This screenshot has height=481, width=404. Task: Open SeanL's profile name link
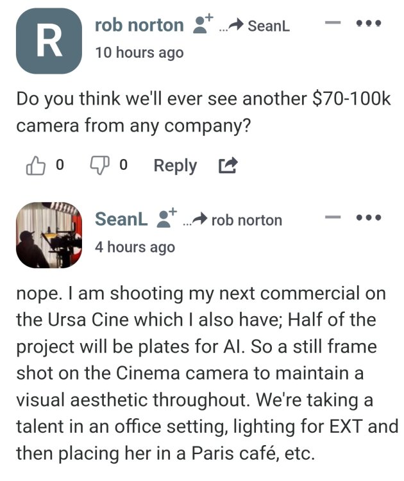[x=122, y=219]
